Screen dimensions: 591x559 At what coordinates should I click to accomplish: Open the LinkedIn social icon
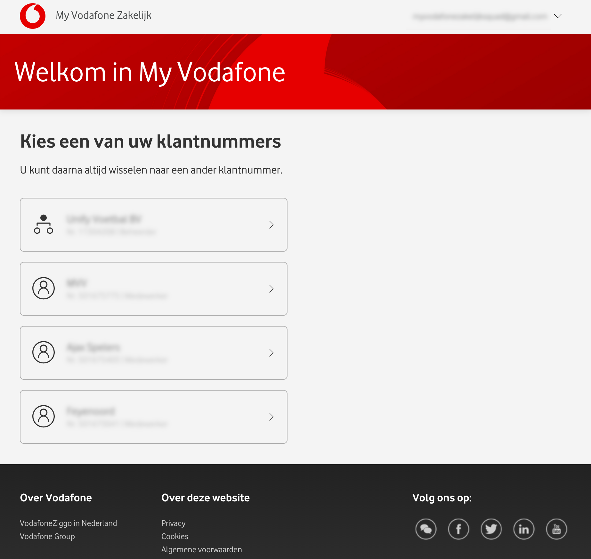[x=524, y=529]
